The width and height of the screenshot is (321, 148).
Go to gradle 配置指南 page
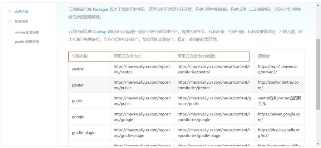click(x=27, y=42)
